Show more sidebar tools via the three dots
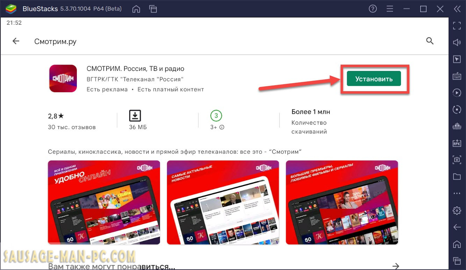This screenshot has width=466, height=270. [457, 193]
